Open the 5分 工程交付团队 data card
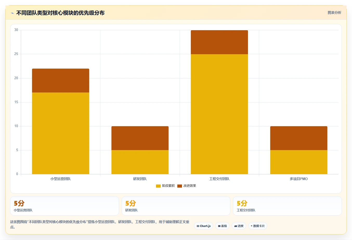Screen dimensions: 352x240 pyautogui.click(x=287, y=206)
